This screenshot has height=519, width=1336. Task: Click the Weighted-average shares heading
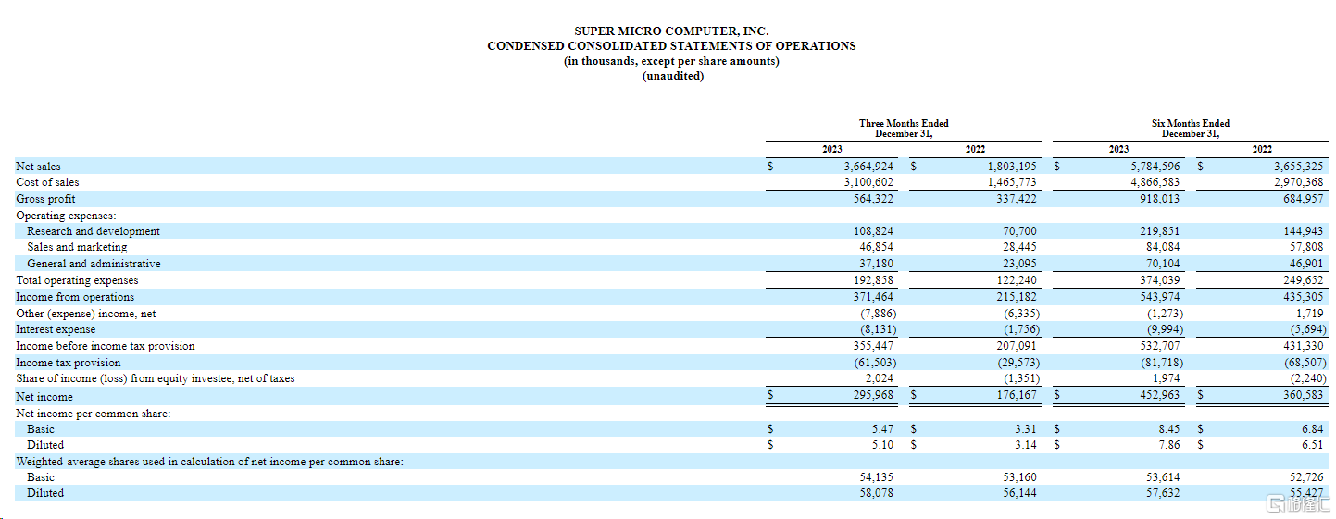(209, 462)
